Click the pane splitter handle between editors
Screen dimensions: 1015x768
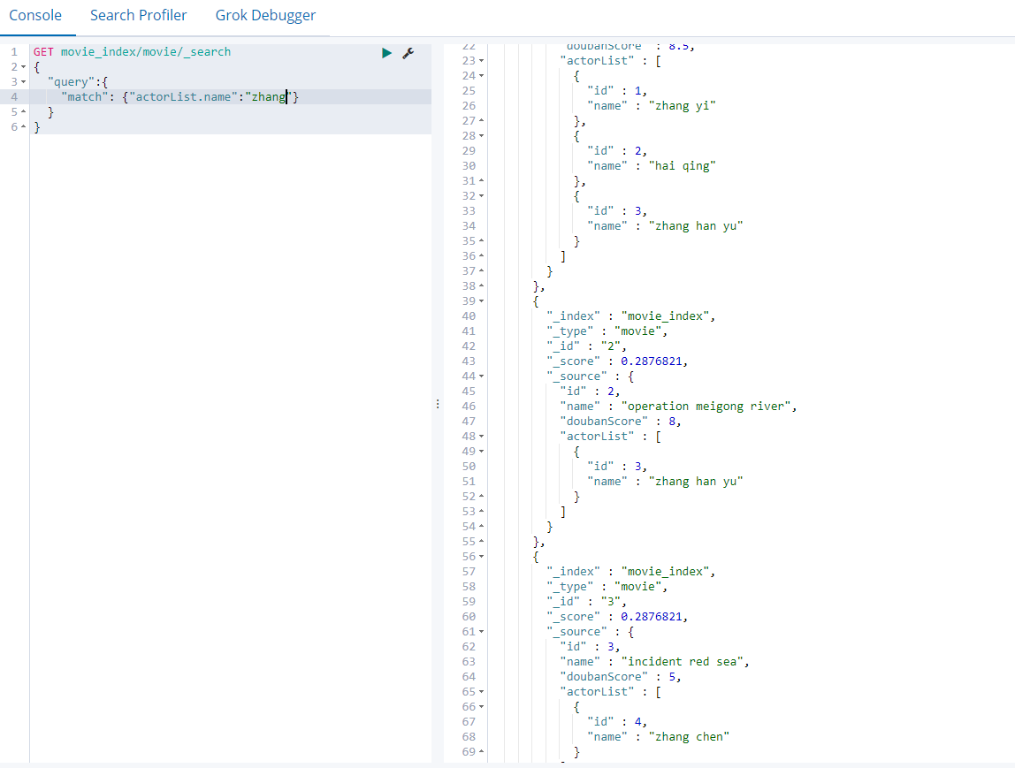coord(438,404)
